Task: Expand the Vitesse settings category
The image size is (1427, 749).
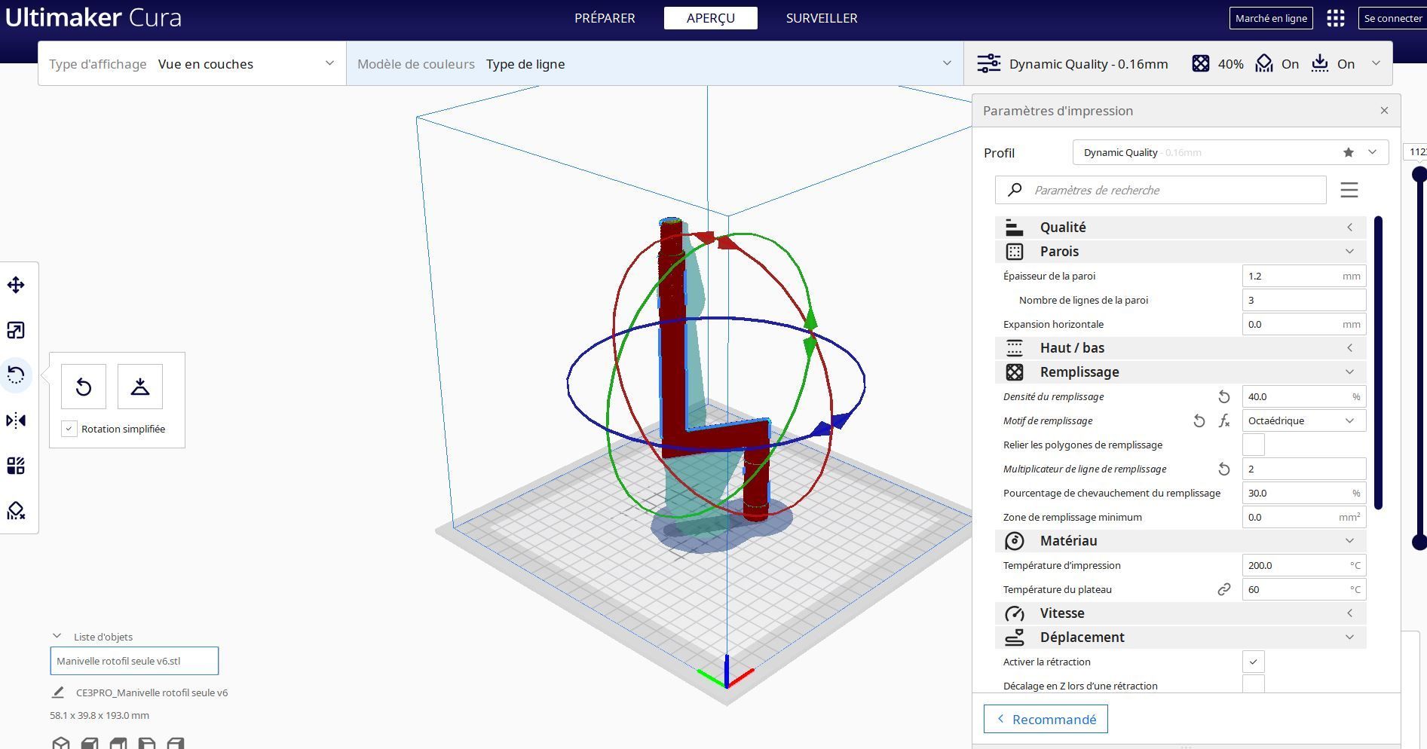Action: [1180, 613]
